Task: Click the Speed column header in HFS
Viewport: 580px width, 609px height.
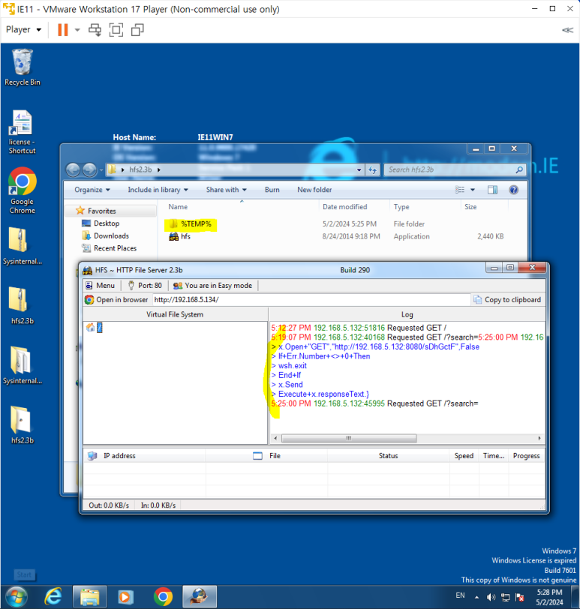Action: 464,455
